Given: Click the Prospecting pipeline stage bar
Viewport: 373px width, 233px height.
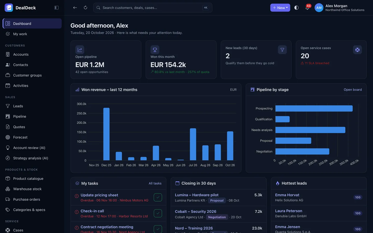Looking at the screenshot, I should click(x=314, y=108).
